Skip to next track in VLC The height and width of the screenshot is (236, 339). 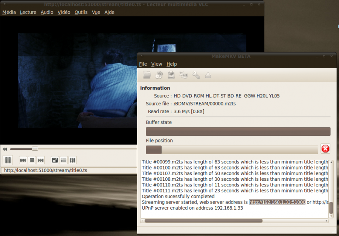pyautogui.click(x=41, y=160)
